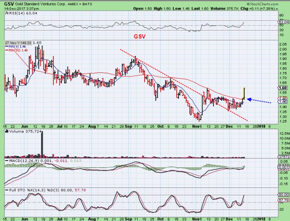The image size is (290, 221).
Task: Click the 1.46 moving average tag on the price axis
Action: click(283, 102)
